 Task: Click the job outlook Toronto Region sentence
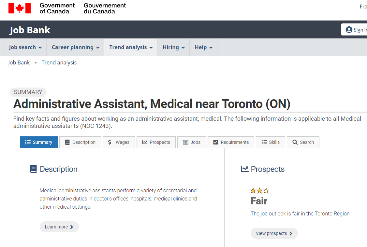[300, 213]
